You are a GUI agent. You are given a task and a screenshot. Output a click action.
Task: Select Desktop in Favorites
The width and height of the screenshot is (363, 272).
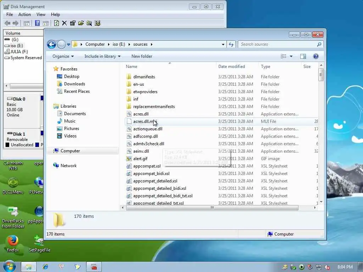click(x=72, y=76)
